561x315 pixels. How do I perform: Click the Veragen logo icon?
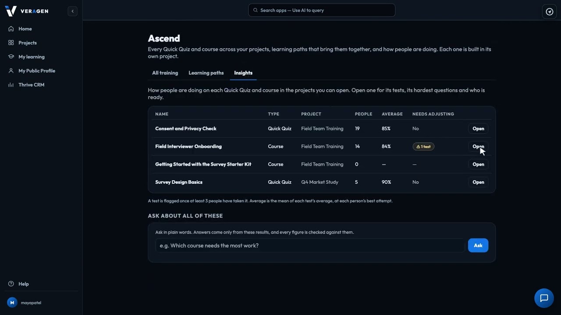11,11
